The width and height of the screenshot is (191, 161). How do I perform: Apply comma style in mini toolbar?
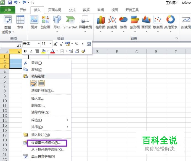coord(83,44)
